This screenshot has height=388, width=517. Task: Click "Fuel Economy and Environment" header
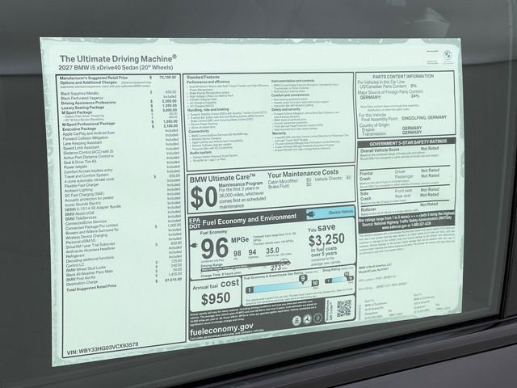(250, 219)
